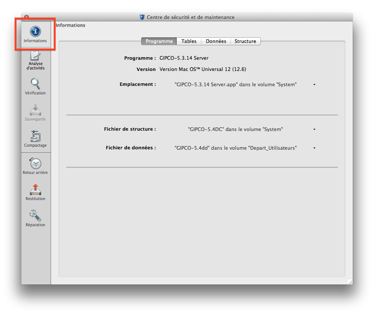The width and height of the screenshot is (374, 314).
Task: Click the GIPCO-5.3.14 Server program name
Action: [x=184, y=58]
